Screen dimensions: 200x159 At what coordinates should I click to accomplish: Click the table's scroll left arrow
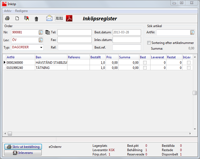click(x=5, y=134)
